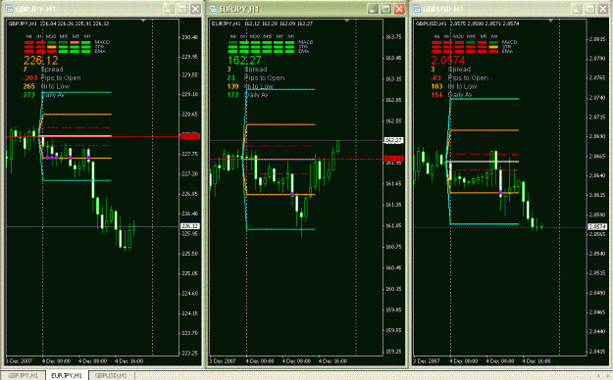The image size is (613, 380).
Task: Minimize the EURJPY chart window
Action: (373, 9)
